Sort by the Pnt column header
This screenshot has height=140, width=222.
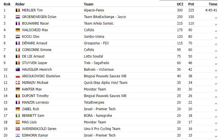[191, 4]
